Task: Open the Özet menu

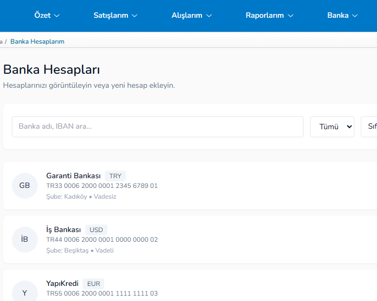Action: (x=46, y=15)
